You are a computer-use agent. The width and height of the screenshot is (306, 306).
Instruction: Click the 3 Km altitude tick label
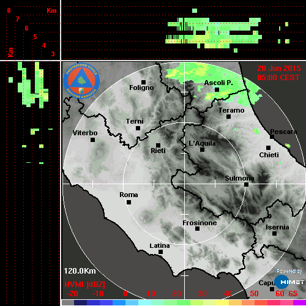tap(53, 54)
